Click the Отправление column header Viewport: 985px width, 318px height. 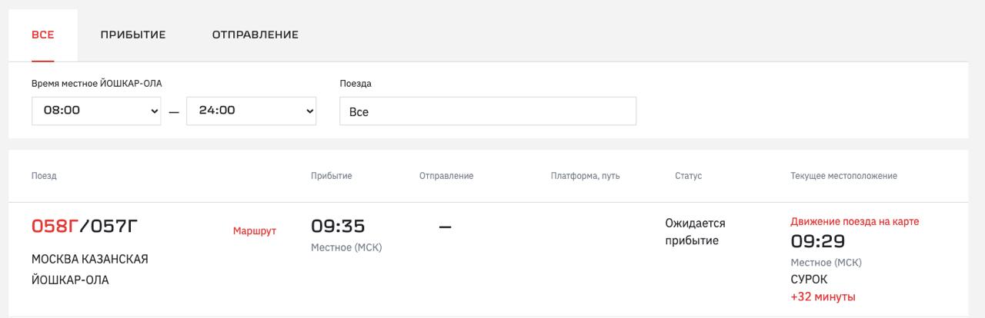446,176
